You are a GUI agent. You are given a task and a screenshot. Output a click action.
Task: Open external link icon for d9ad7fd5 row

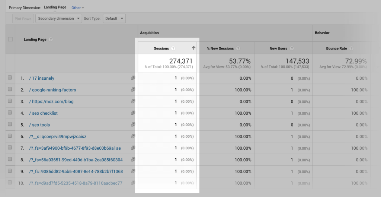(x=133, y=183)
